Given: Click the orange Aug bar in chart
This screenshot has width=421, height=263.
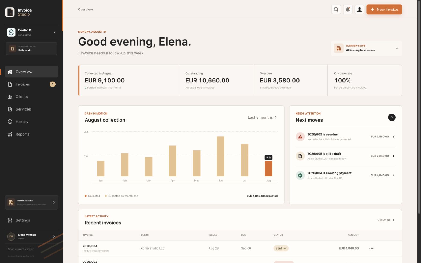Looking at the screenshot, I should (x=268, y=169).
